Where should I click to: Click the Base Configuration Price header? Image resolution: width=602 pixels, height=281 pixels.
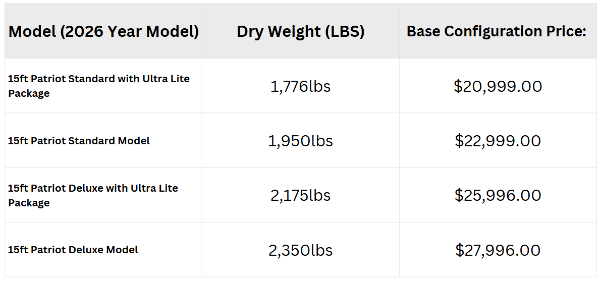(497, 31)
